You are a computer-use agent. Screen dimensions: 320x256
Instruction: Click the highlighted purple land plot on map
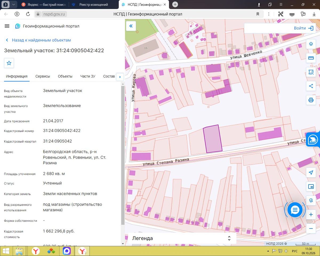pyautogui.click(x=213, y=139)
